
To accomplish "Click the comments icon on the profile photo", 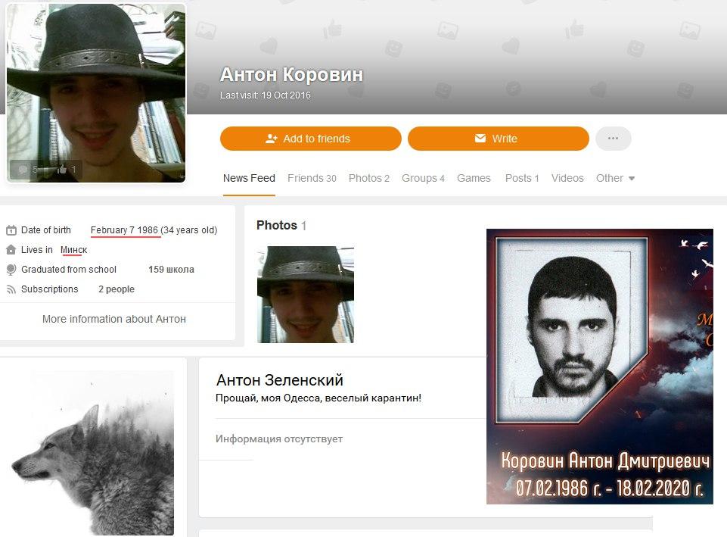I will [23, 170].
